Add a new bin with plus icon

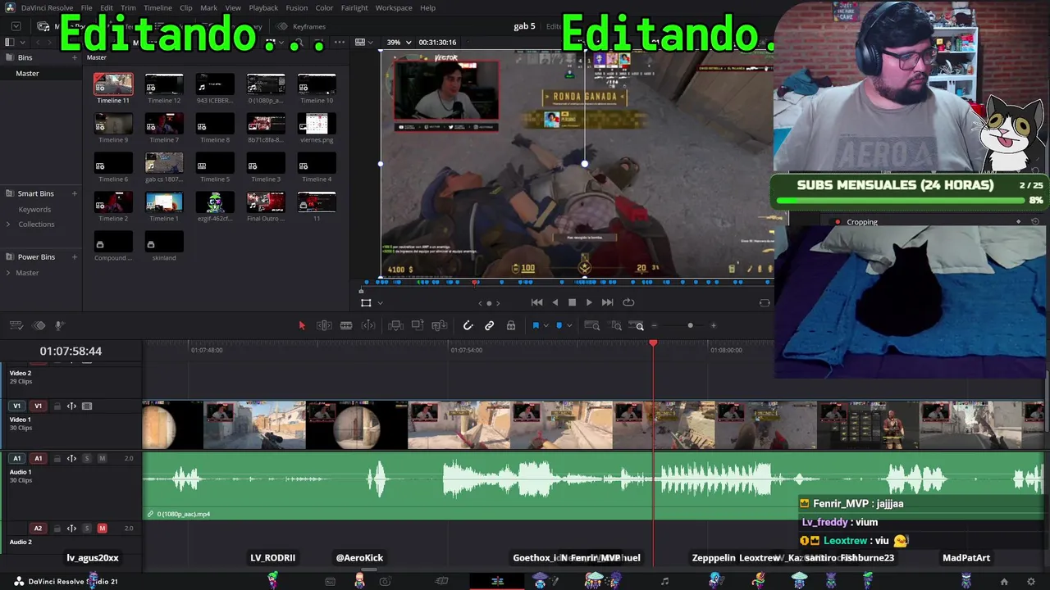[75, 57]
